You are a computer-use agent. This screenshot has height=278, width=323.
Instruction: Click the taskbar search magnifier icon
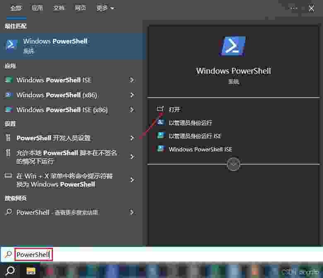coord(10,271)
